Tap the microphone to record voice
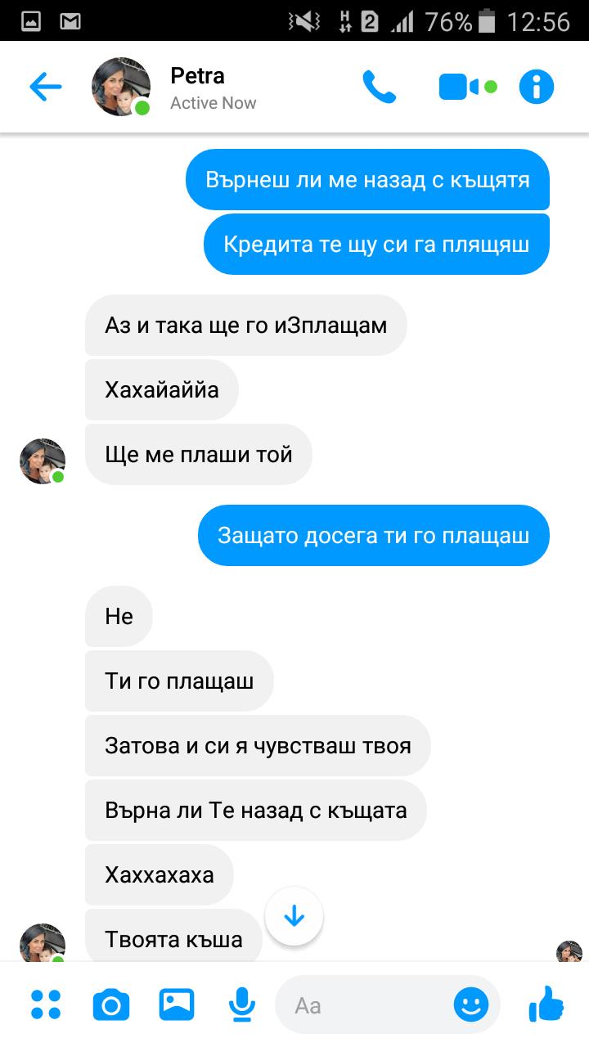 (241, 1004)
